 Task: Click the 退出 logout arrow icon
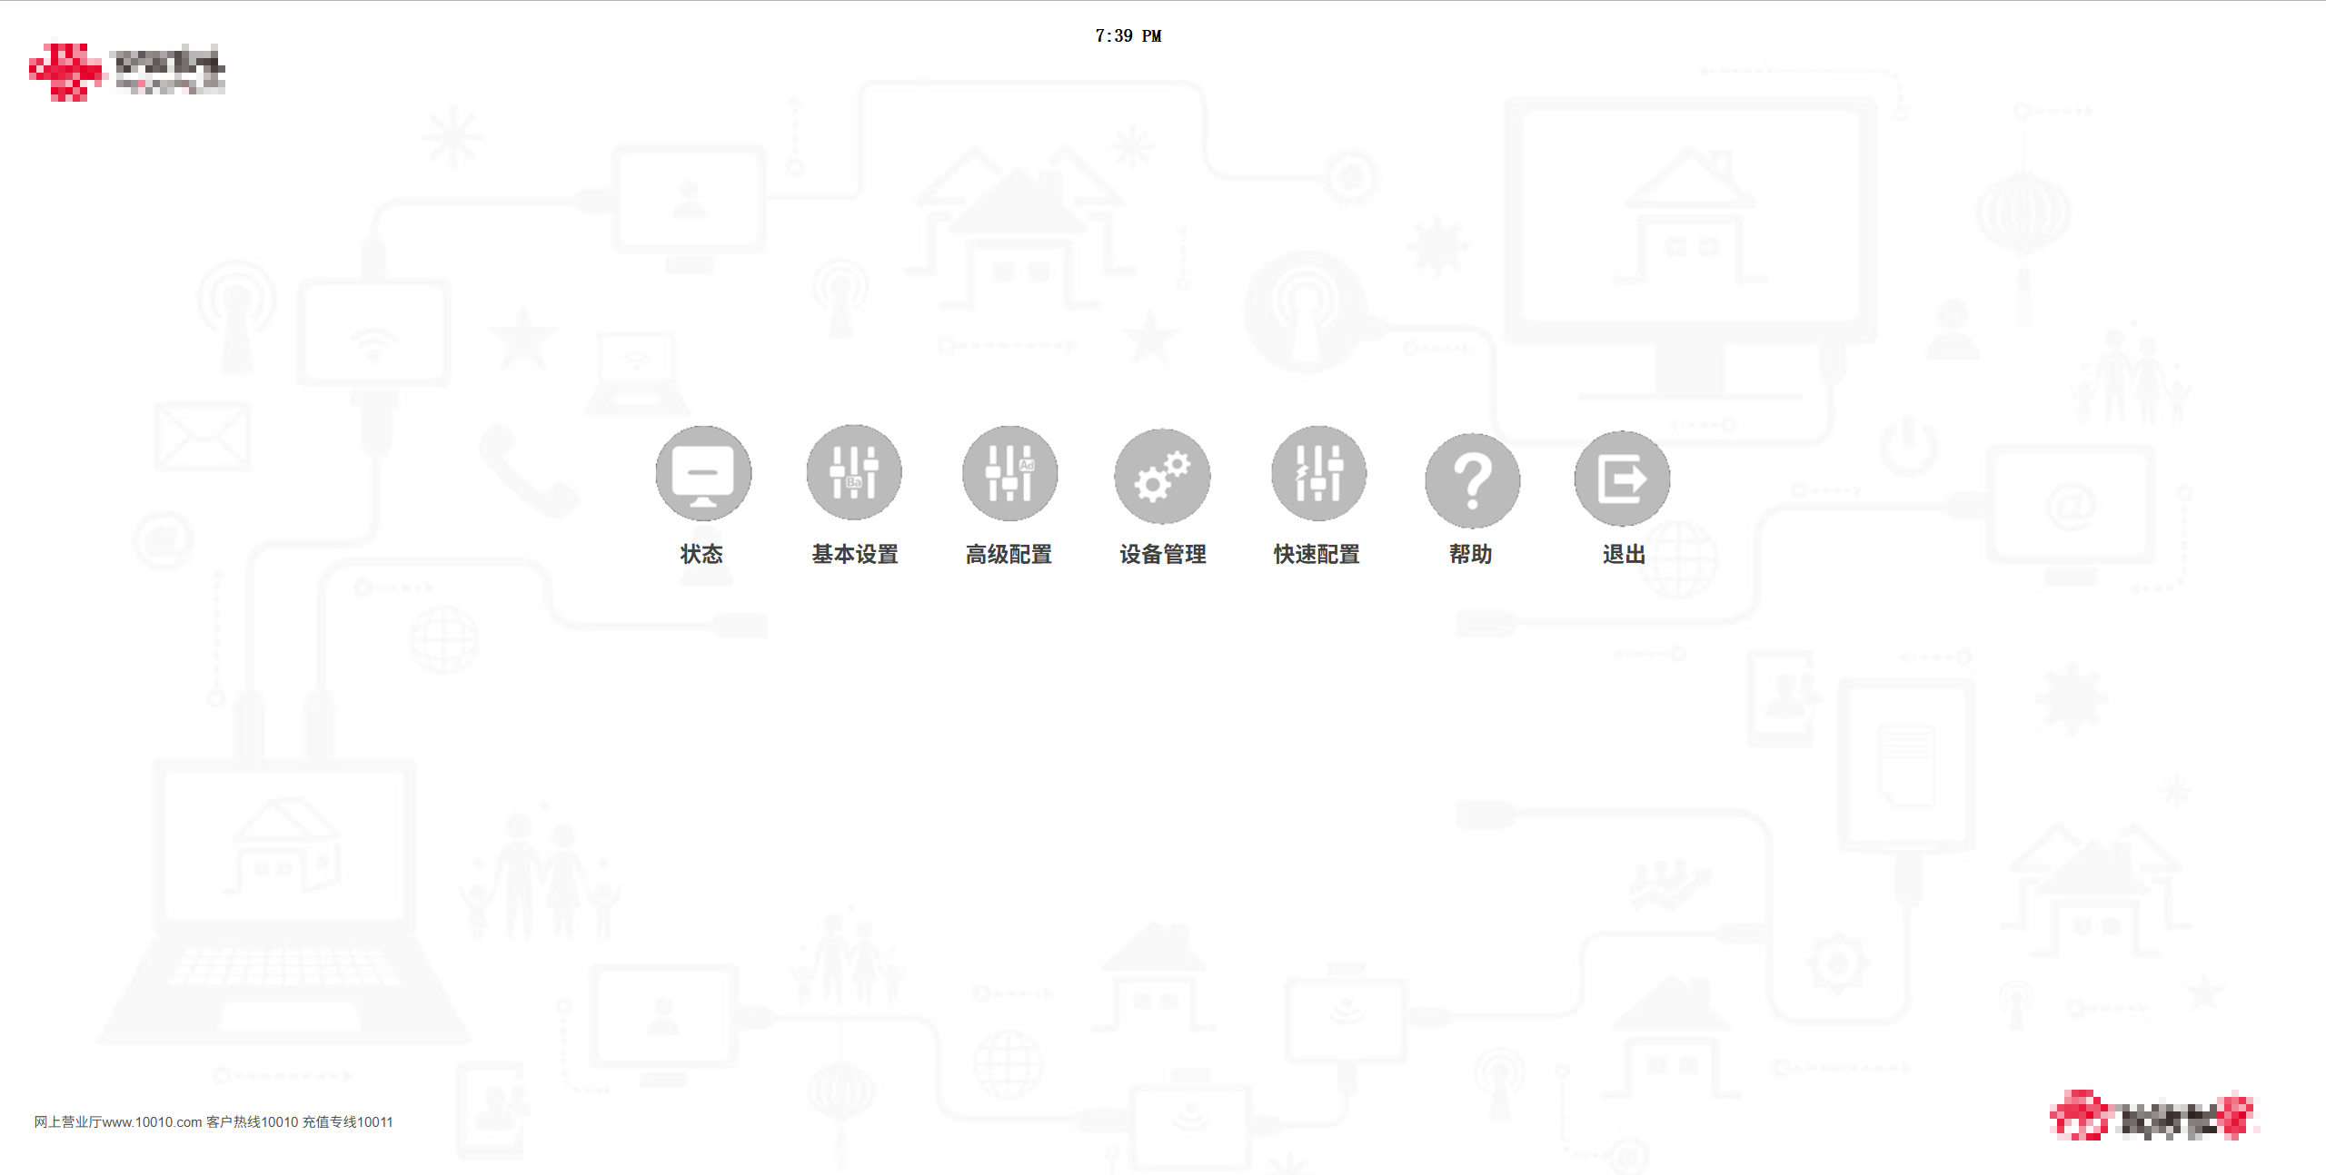[x=1622, y=479]
